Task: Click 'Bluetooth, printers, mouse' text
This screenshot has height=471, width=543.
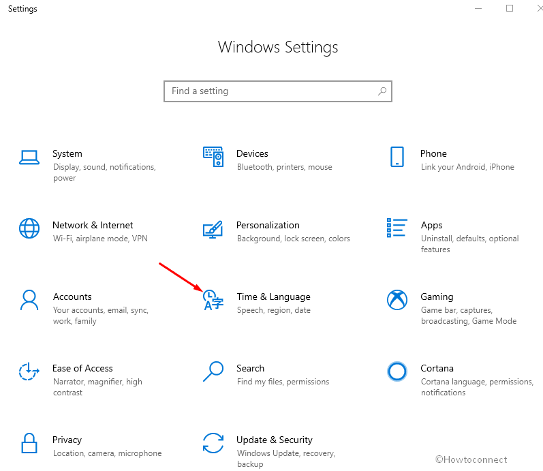Action: 284,167
